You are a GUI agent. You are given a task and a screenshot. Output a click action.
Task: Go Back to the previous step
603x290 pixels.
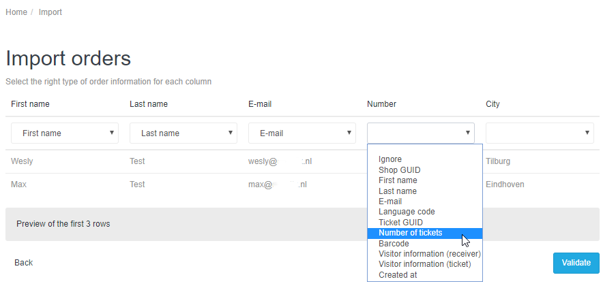coord(23,263)
